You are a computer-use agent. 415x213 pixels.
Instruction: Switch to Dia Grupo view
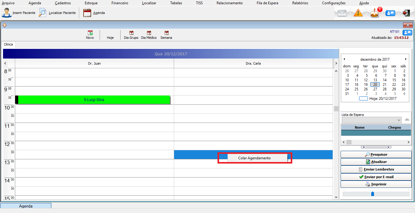point(131,35)
